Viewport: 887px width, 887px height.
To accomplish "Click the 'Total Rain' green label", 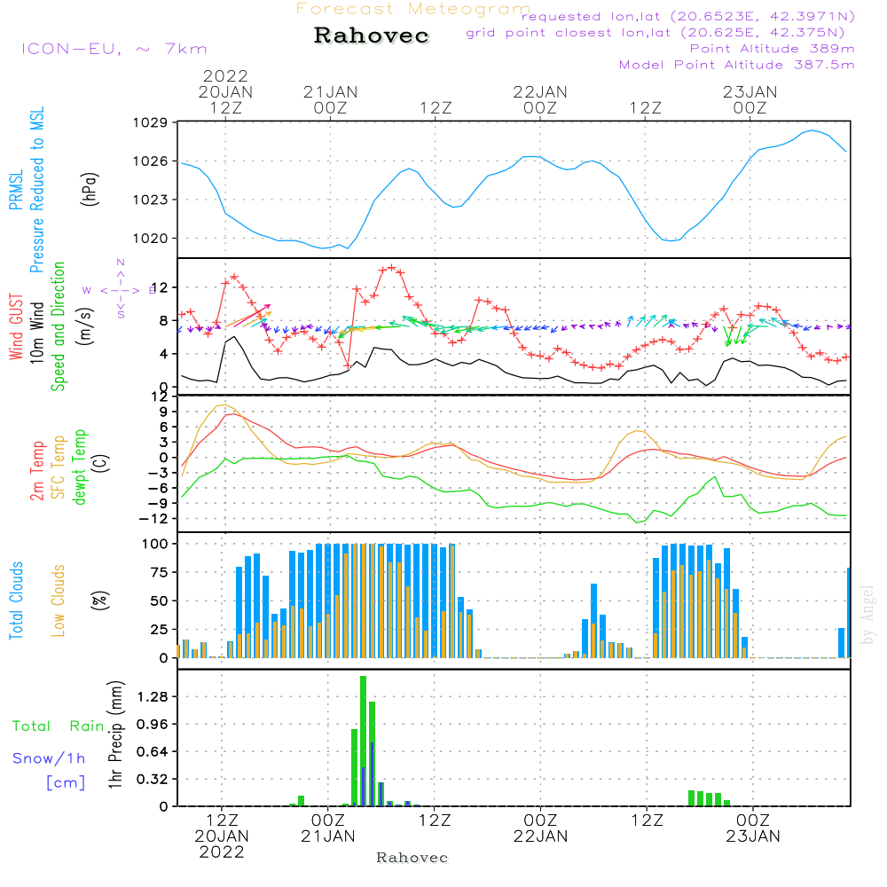I will coord(59,726).
